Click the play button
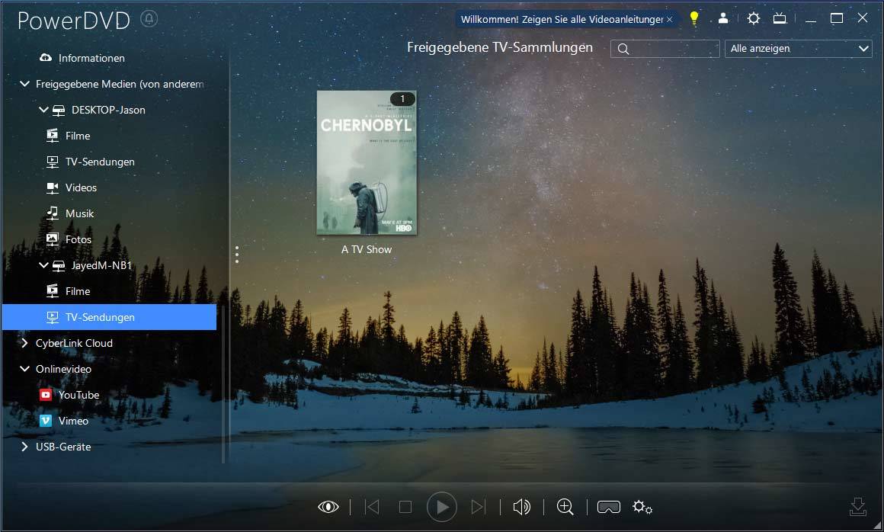884x532 pixels. pos(441,507)
